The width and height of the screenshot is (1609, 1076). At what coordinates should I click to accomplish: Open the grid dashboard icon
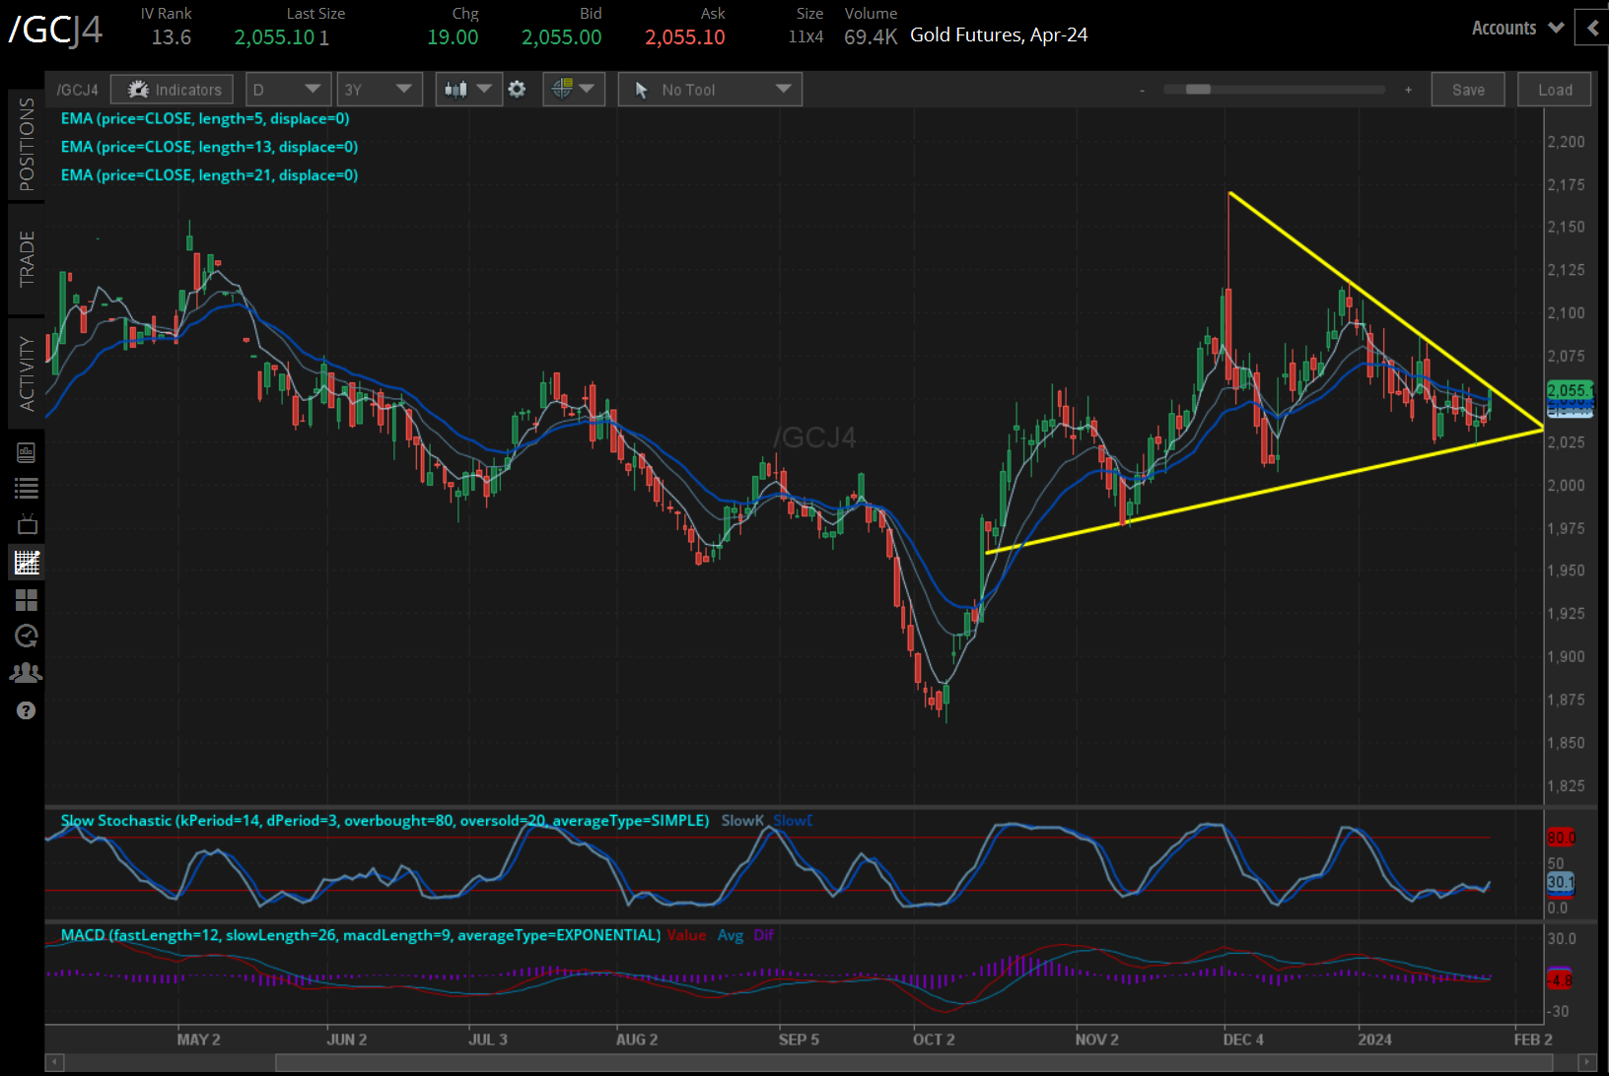tap(27, 600)
